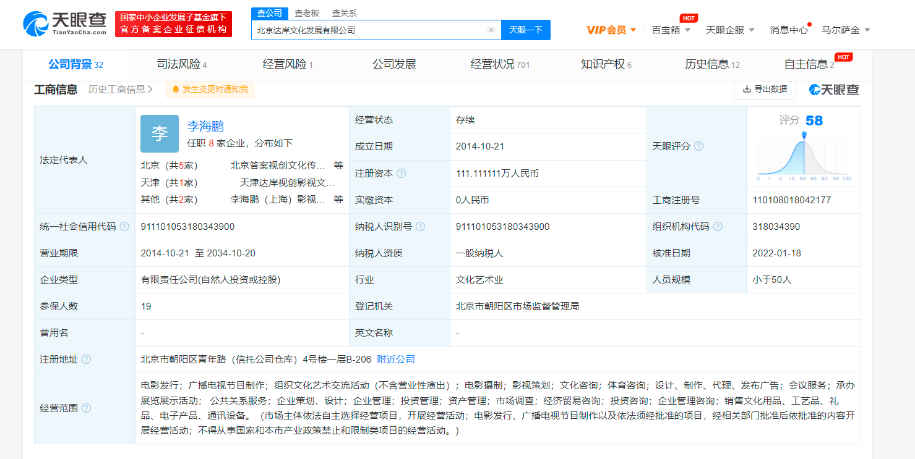
Task: Click the 导出数据 button
Action: coord(765,89)
